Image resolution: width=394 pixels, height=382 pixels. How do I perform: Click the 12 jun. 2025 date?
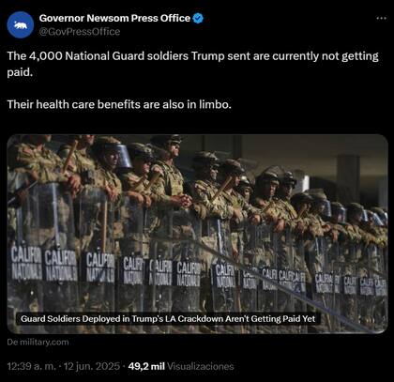point(92,366)
